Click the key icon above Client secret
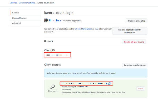This screenshot has width=158, height=103. pyautogui.click(x=52, y=87)
